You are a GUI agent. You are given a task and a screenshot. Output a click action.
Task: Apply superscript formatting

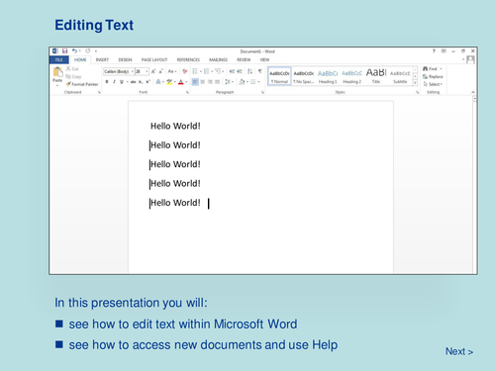click(148, 82)
